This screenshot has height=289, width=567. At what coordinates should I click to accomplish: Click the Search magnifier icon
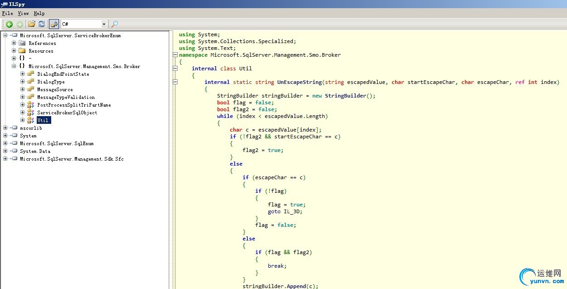115,24
